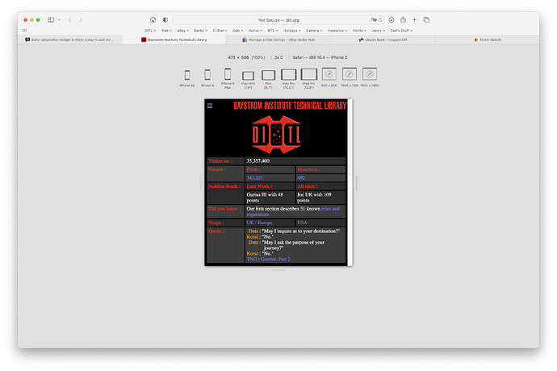Switch to Daystrom Institute Technical Library tab

pyautogui.click(x=174, y=40)
